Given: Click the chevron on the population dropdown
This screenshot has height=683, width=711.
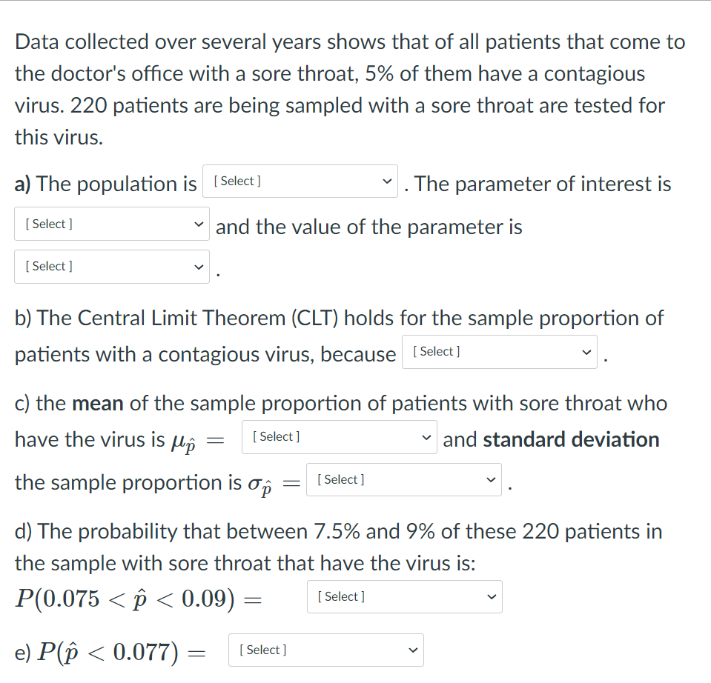Looking at the screenshot, I should (x=386, y=181).
